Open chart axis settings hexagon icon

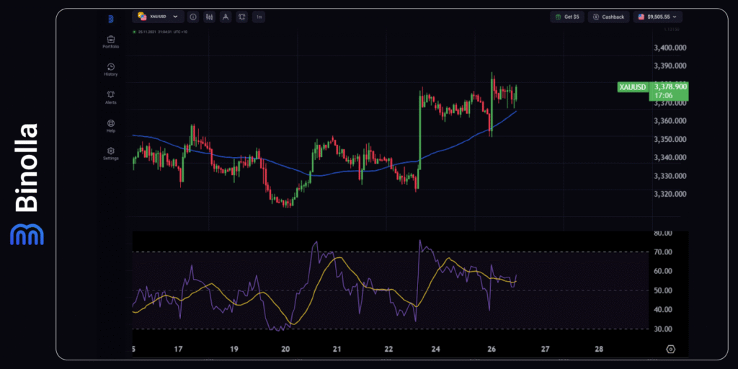tap(671, 349)
